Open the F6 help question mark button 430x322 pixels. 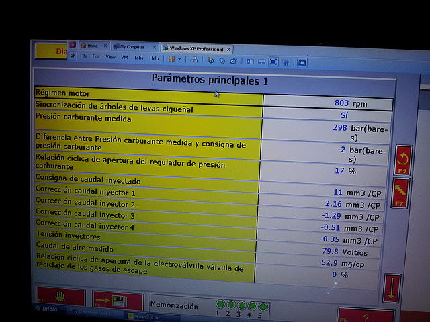(364, 316)
